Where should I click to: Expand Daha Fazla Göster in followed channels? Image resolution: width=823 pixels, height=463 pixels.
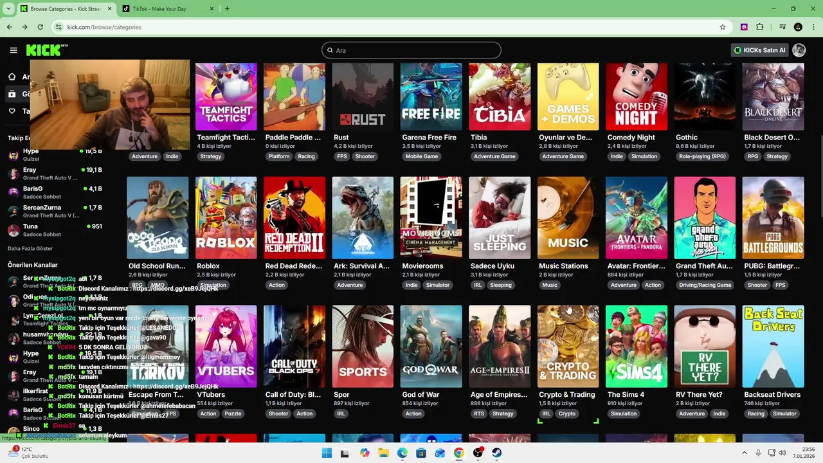(x=30, y=248)
